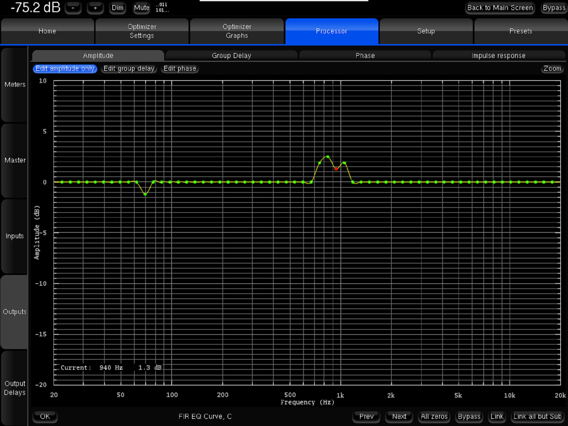Toggle the Dim button
This screenshot has height=426, width=568.
[117, 8]
